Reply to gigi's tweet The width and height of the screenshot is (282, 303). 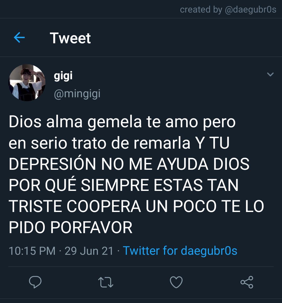[x=35, y=282]
